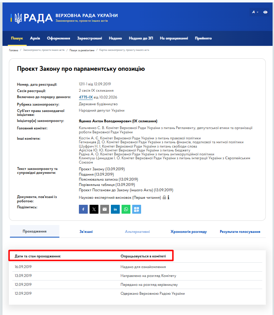Open the Пошук menu item

click(17, 38)
